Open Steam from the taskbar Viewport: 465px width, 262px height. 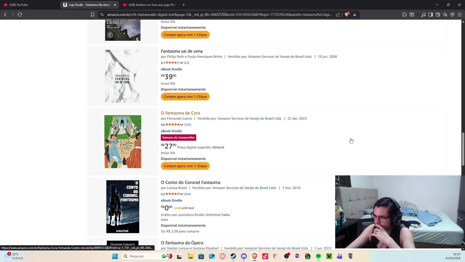pyautogui.click(x=233, y=256)
